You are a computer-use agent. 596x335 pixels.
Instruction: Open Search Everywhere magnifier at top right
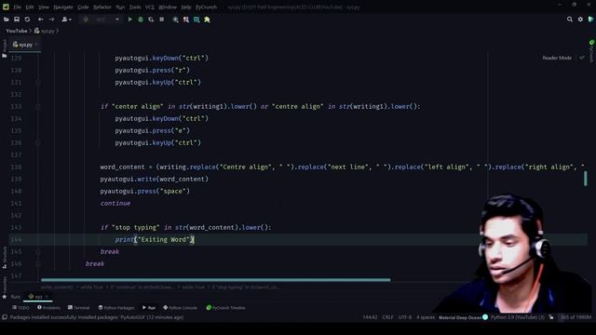570,20
